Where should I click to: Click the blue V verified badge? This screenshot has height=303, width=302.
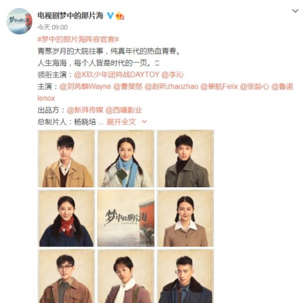pyautogui.click(x=110, y=16)
